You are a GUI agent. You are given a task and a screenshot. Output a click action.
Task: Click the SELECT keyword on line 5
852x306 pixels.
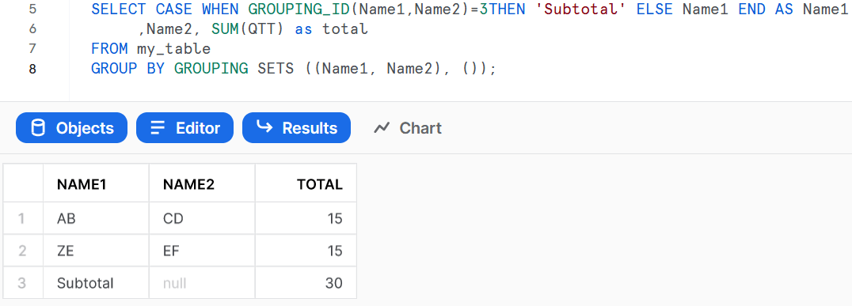pos(119,9)
